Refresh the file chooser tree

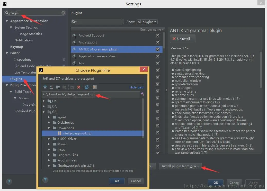point(87,87)
